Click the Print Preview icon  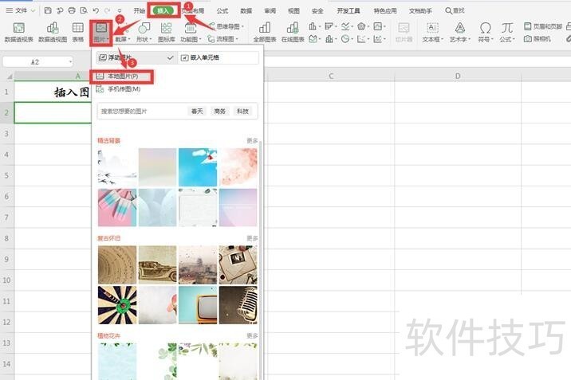coord(84,10)
